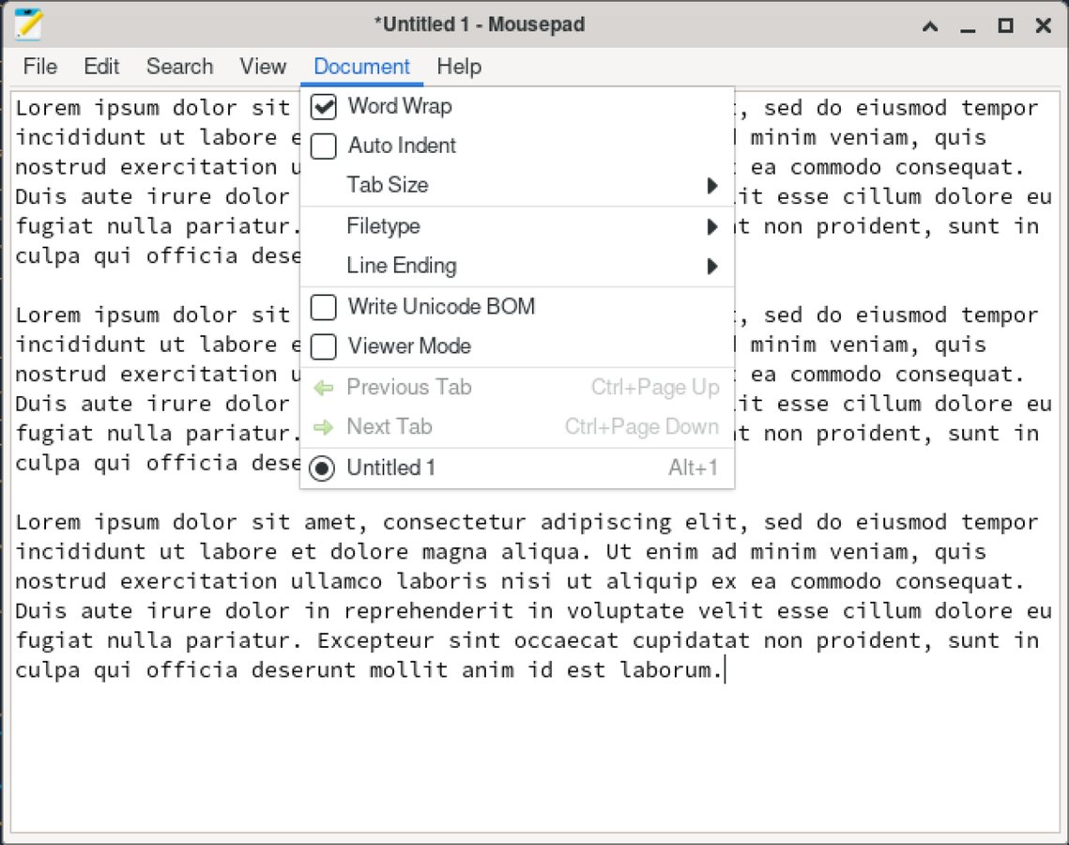Open the Edit menu
This screenshot has height=845, width=1069.
[x=101, y=66]
